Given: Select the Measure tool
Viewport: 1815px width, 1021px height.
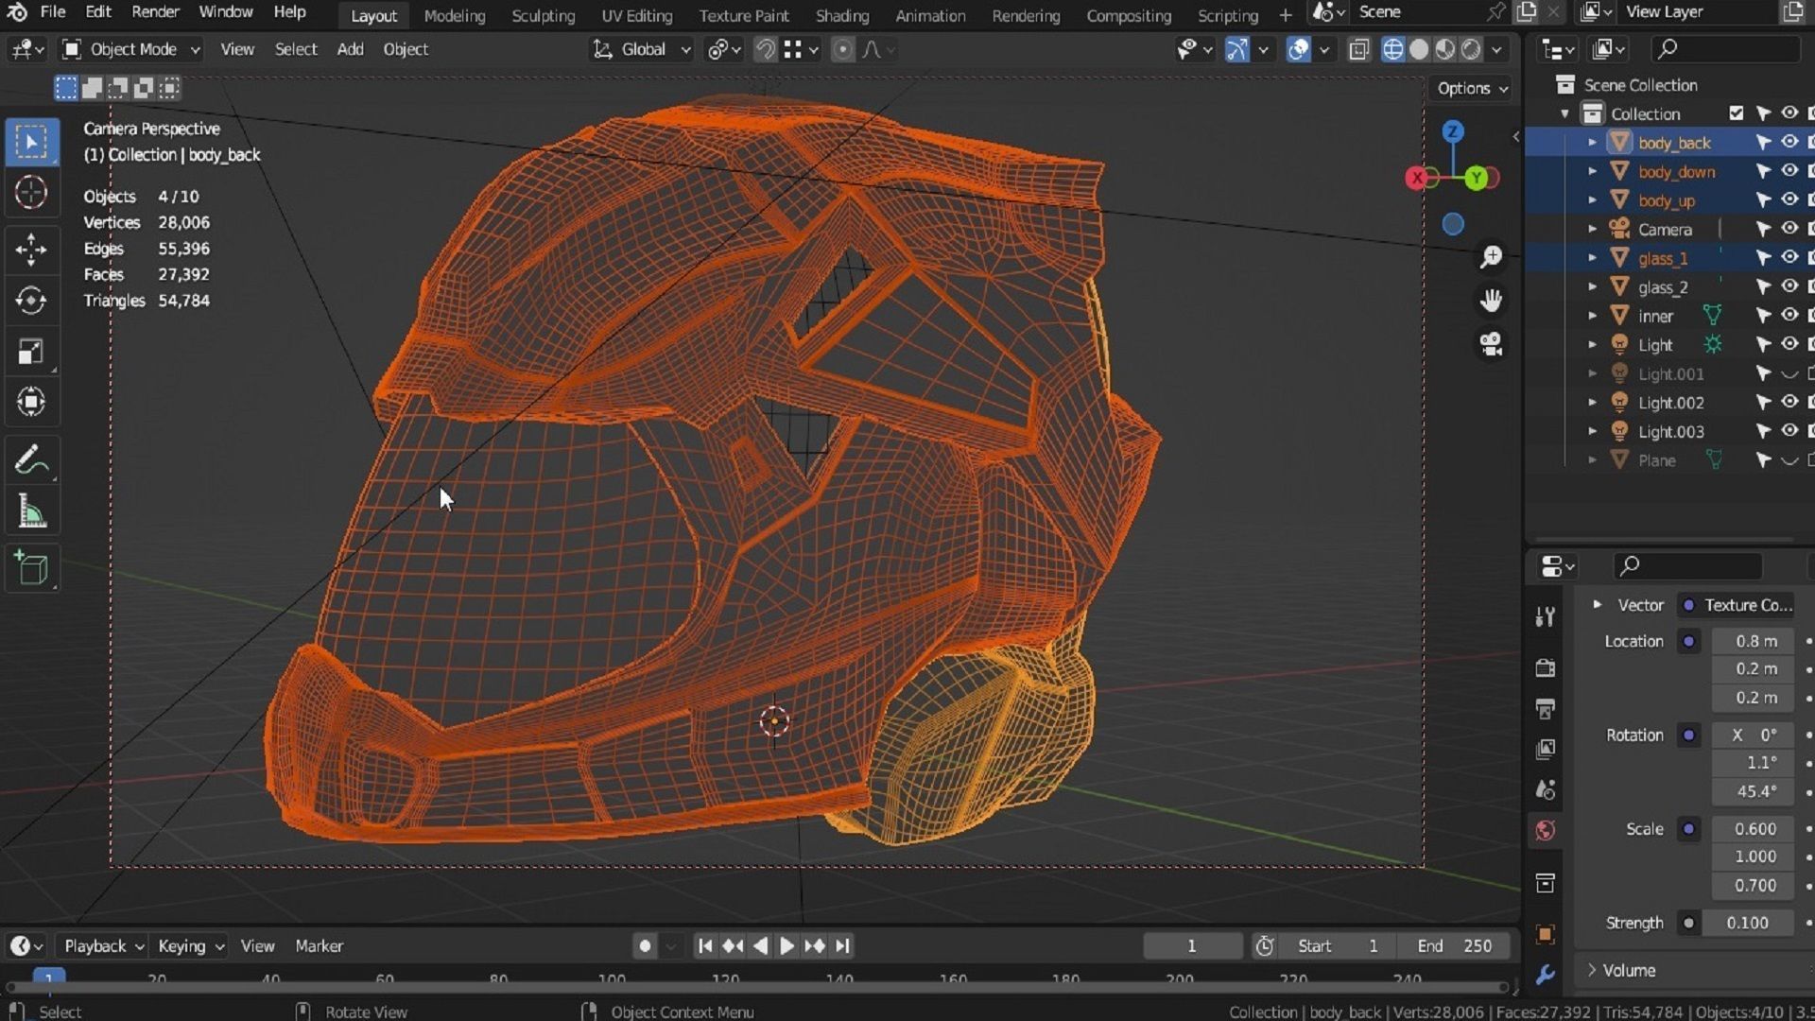Looking at the screenshot, I should pos(31,511).
